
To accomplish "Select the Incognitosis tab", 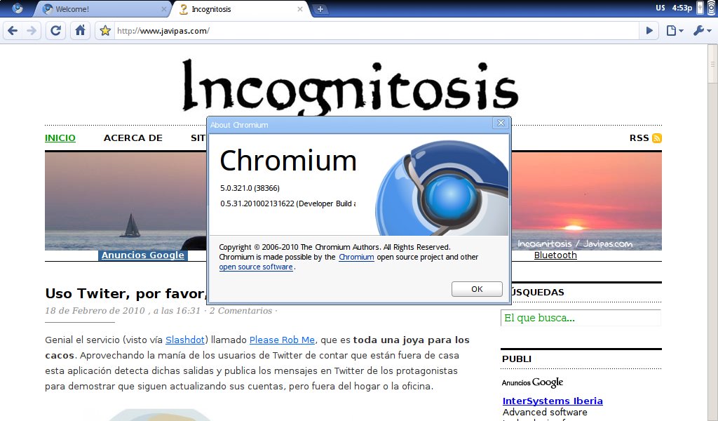I will [241, 8].
